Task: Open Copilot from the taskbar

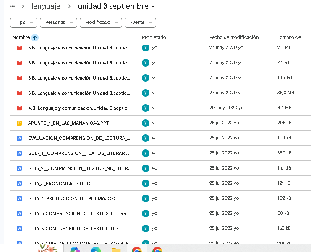Action: (75, 249)
